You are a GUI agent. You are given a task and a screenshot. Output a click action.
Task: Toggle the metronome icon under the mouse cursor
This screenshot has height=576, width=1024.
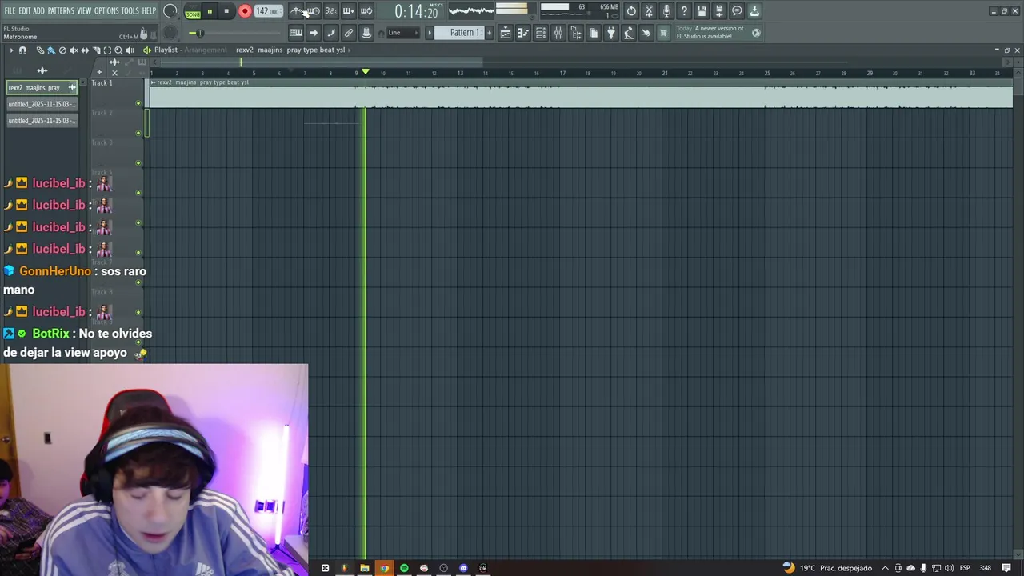[x=296, y=11]
